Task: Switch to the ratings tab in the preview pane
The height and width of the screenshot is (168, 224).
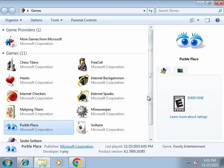Action: (164, 71)
